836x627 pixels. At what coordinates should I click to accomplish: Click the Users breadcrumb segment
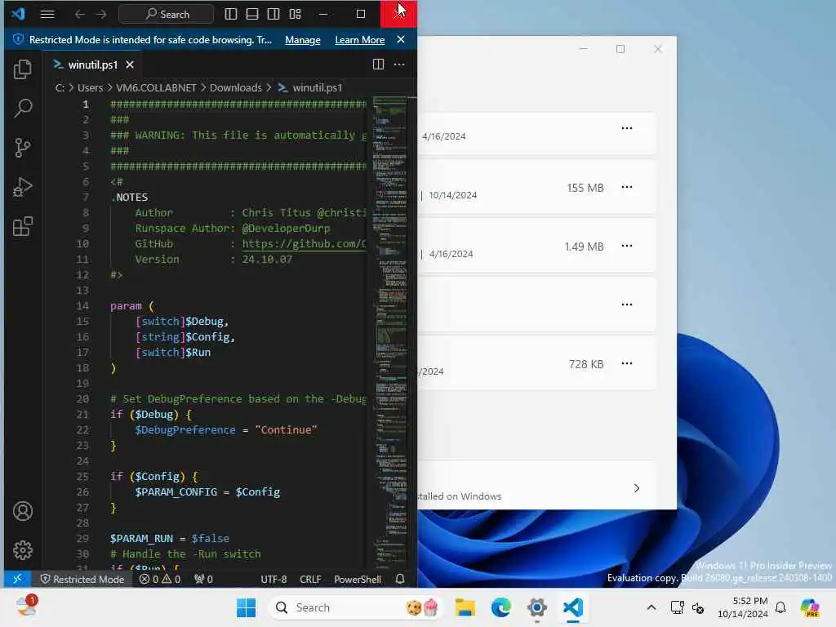[x=90, y=87]
